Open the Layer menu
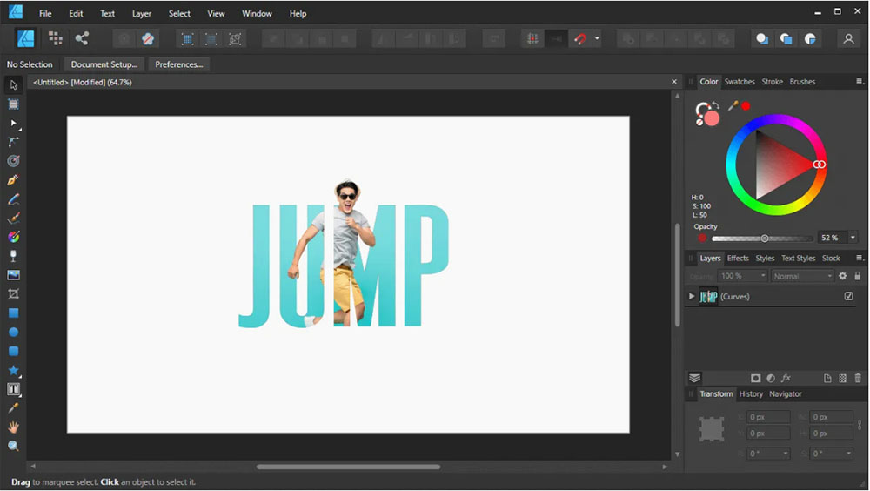 [x=141, y=14]
